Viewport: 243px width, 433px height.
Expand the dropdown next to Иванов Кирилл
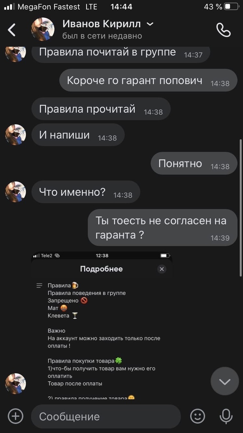150,24
